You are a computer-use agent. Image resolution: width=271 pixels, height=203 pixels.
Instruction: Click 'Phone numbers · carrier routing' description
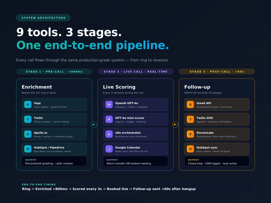(x=51, y=122)
